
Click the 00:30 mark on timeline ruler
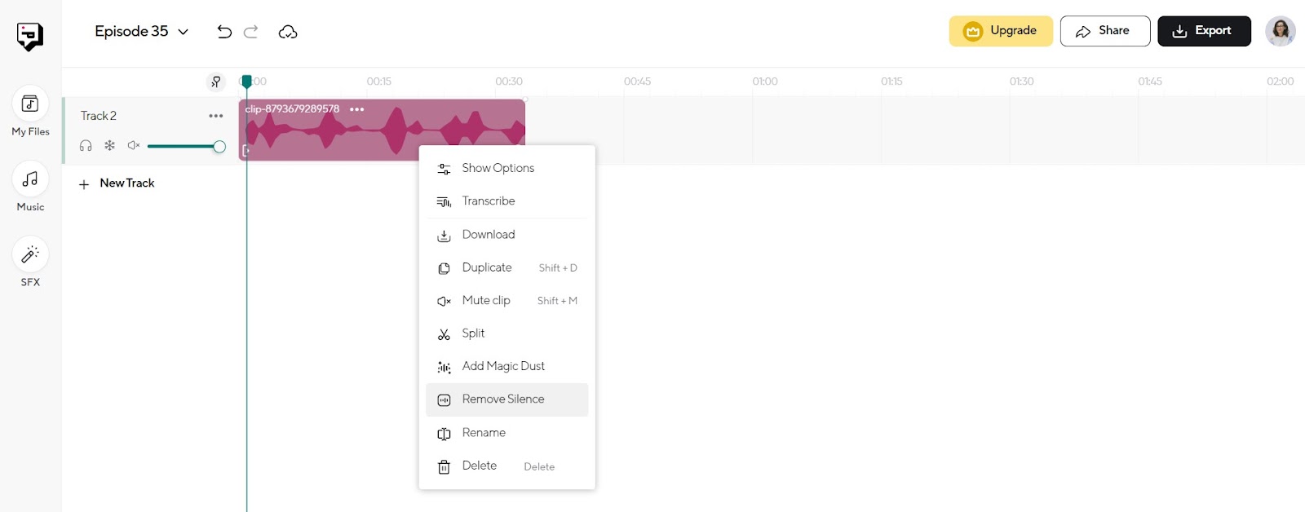tap(509, 82)
